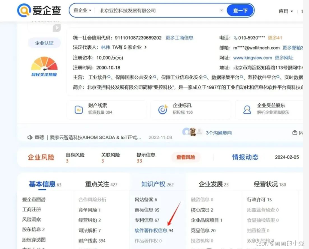Click the phone icon next to 010-5930
The image size is (309, 249).
click(236, 38)
